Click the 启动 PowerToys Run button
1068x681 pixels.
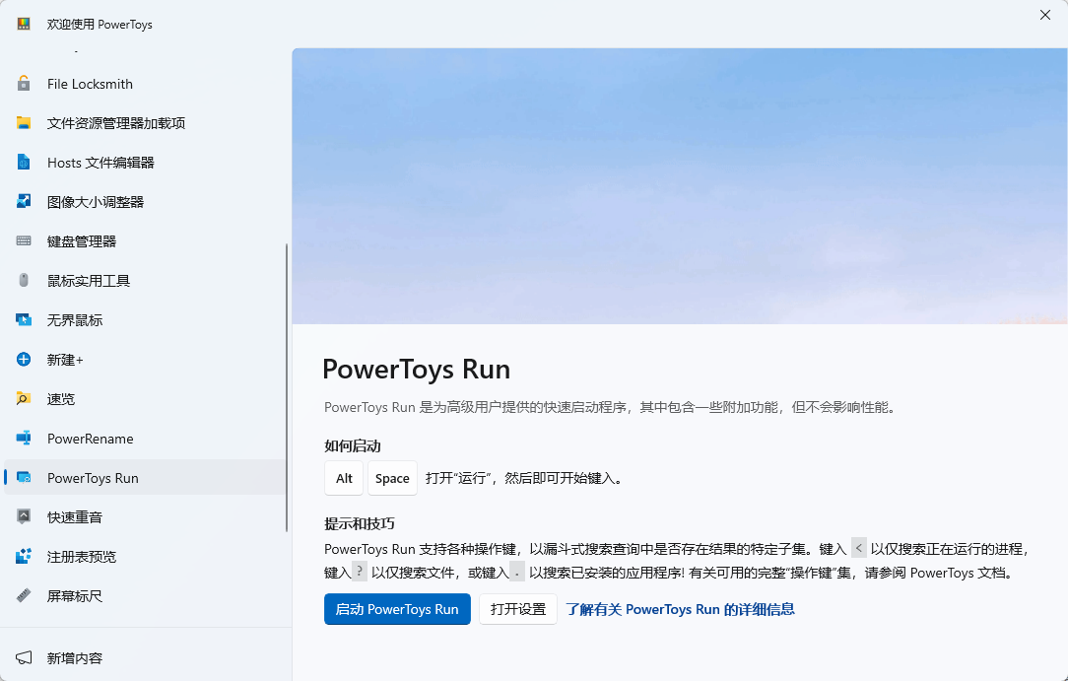coord(397,609)
